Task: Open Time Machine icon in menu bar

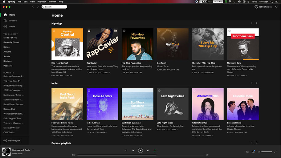Action: 239,2
